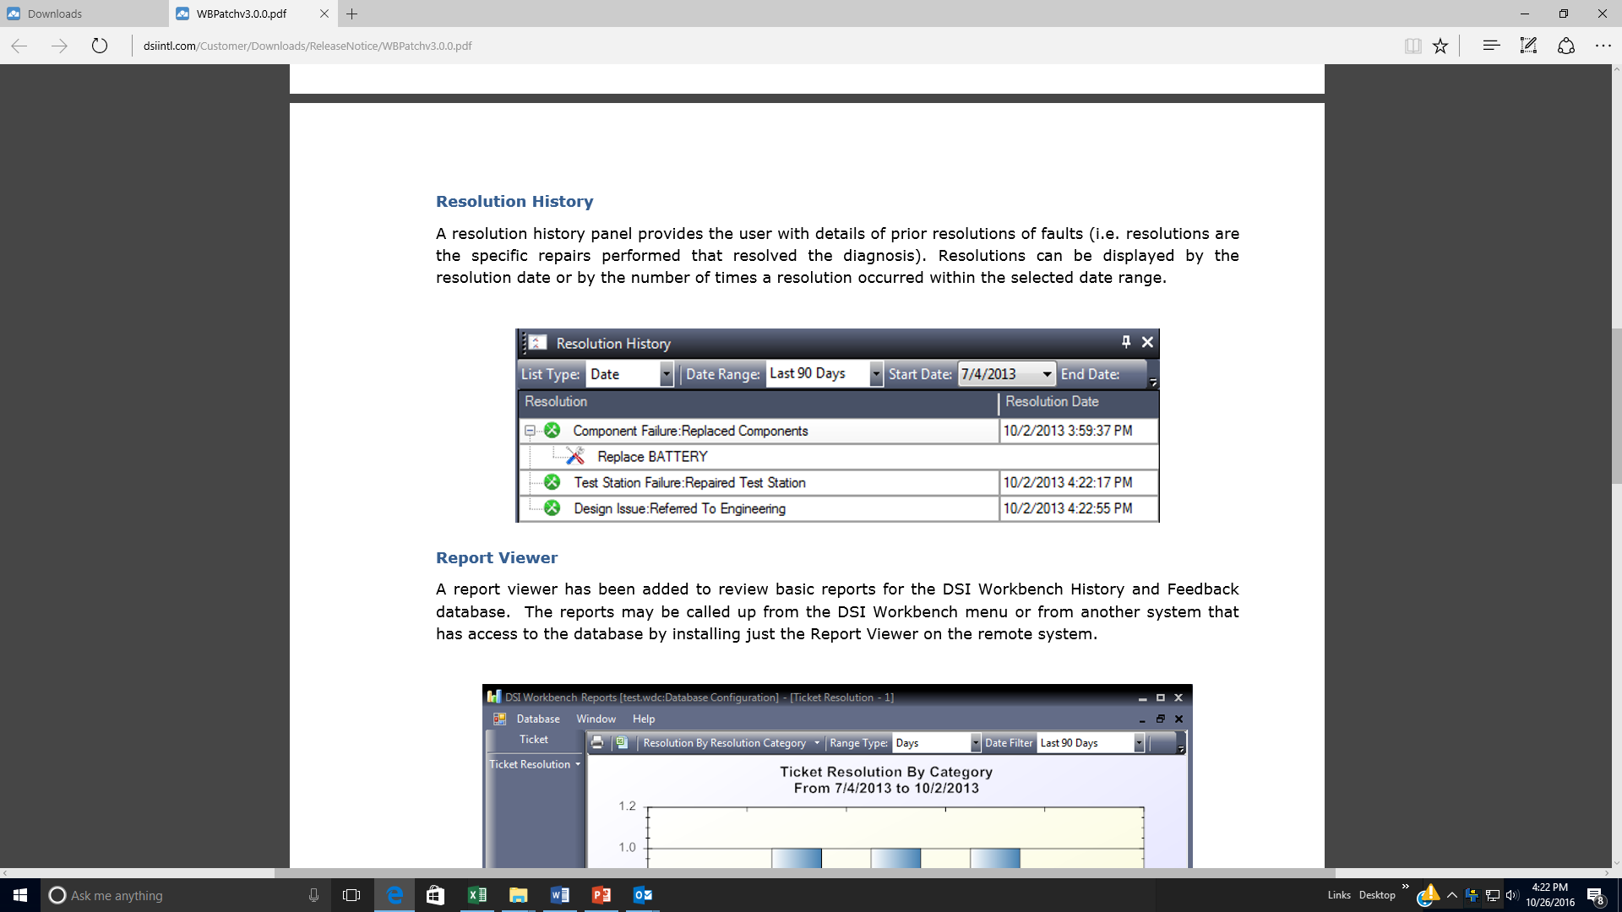Open the Hub panel
The image size is (1622, 912).
pos(1491,46)
